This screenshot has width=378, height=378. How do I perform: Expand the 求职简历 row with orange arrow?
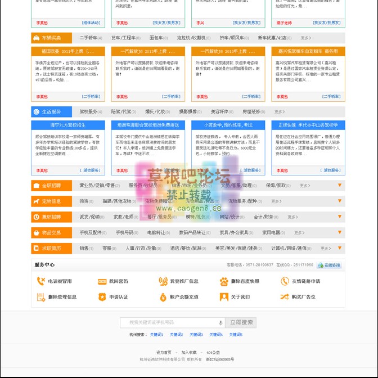click(340, 248)
